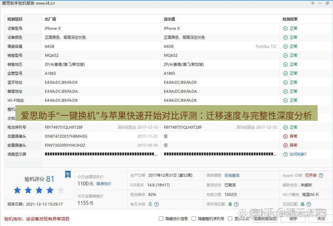Click the help icon beside Apple ID锁 已开启
333x226 pixels.
coord(320,175)
